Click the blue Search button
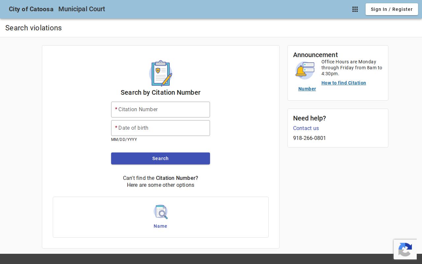This screenshot has height=264, width=422. point(161,158)
